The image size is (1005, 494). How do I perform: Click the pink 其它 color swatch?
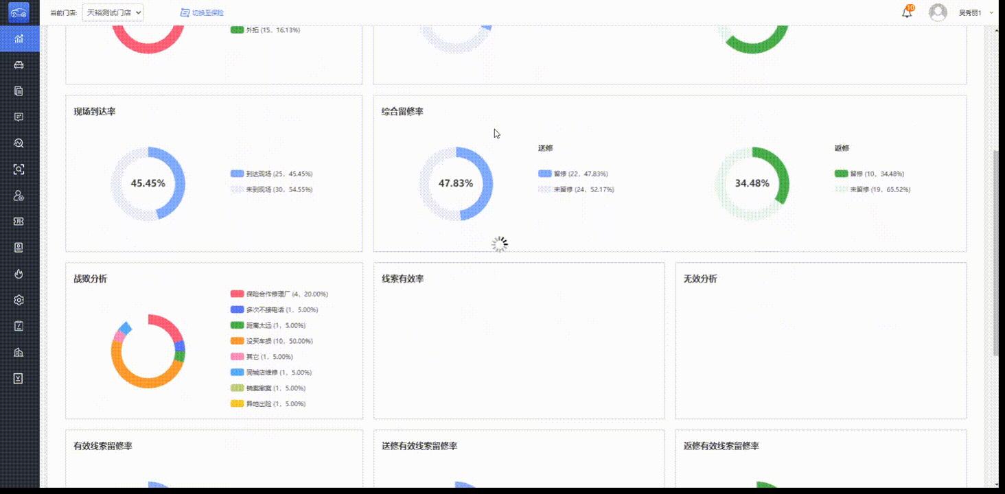coord(236,356)
